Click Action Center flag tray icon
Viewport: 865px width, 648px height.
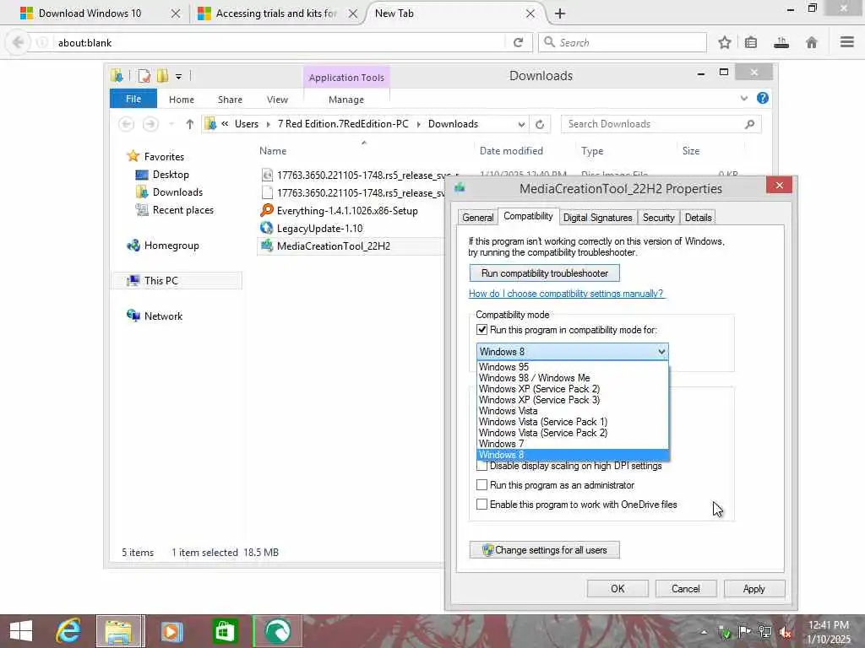pyautogui.click(x=745, y=632)
